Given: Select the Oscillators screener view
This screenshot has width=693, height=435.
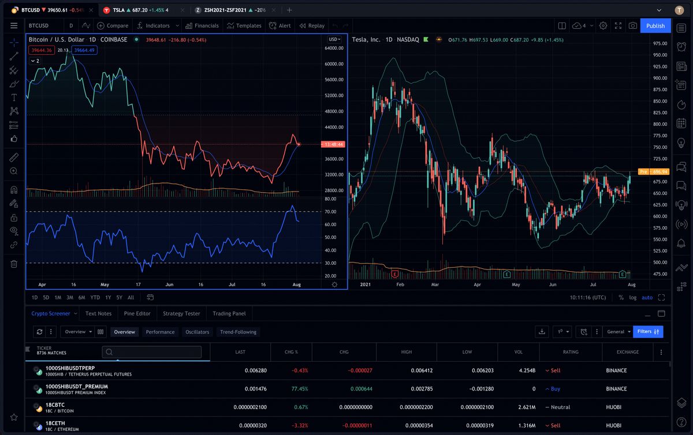Looking at the screenshot, I should tap(197, 332).
